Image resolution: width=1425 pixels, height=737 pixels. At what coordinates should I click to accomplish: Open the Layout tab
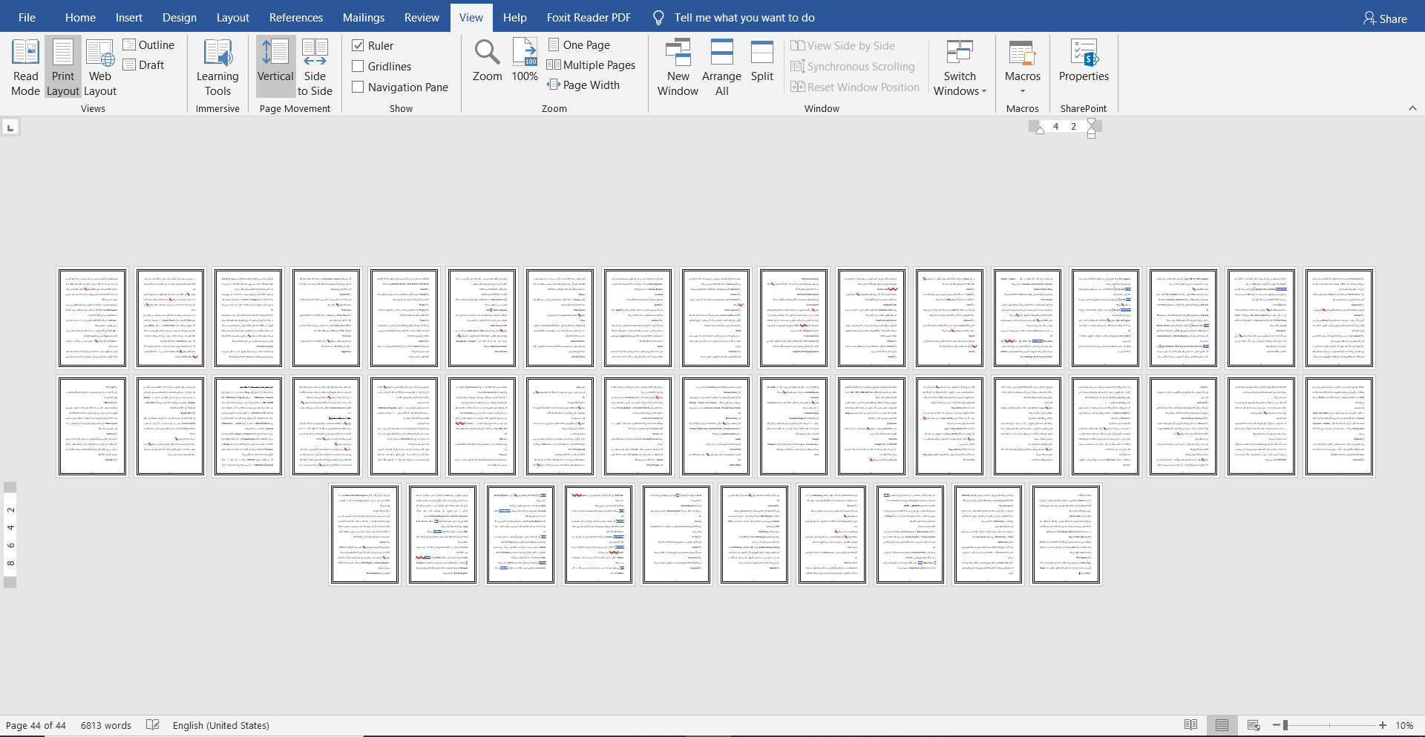point(233,17)
